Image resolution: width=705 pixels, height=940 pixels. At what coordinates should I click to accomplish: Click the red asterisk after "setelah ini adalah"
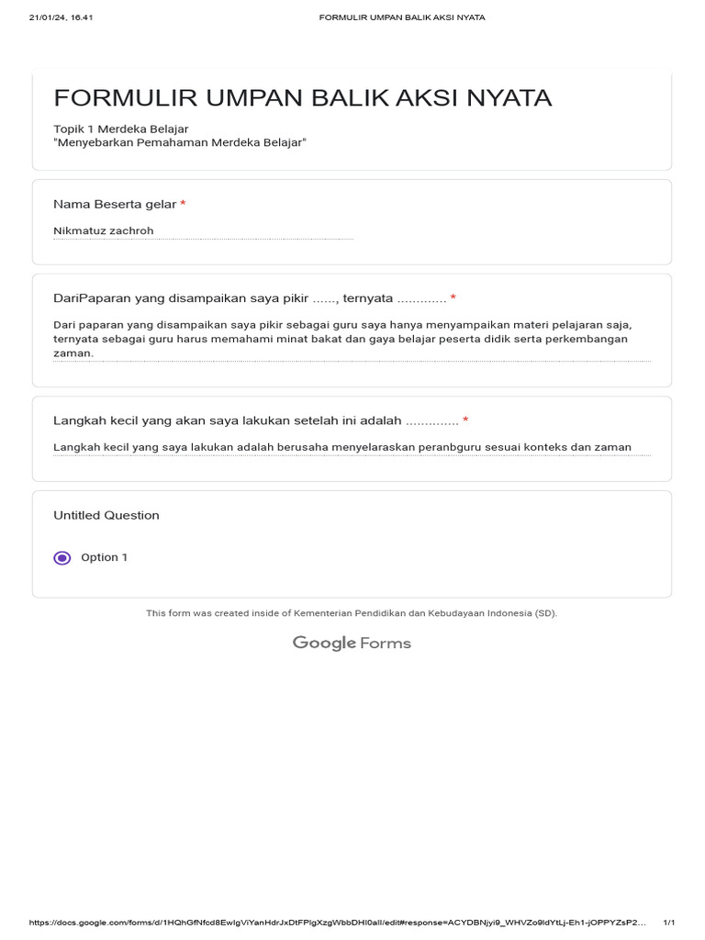[465, 420]
